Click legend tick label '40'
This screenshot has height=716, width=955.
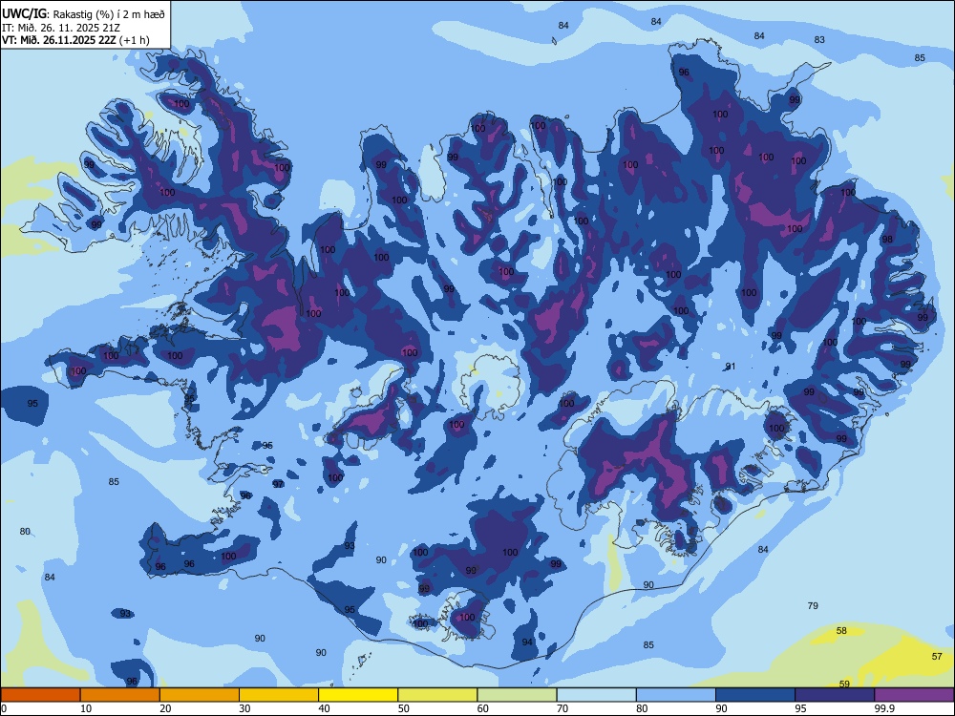point(324,708)
